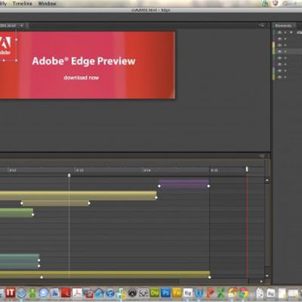Click the timeline playhead handle
The width and height of the screenshot is (302, 302).
(69, 175)
